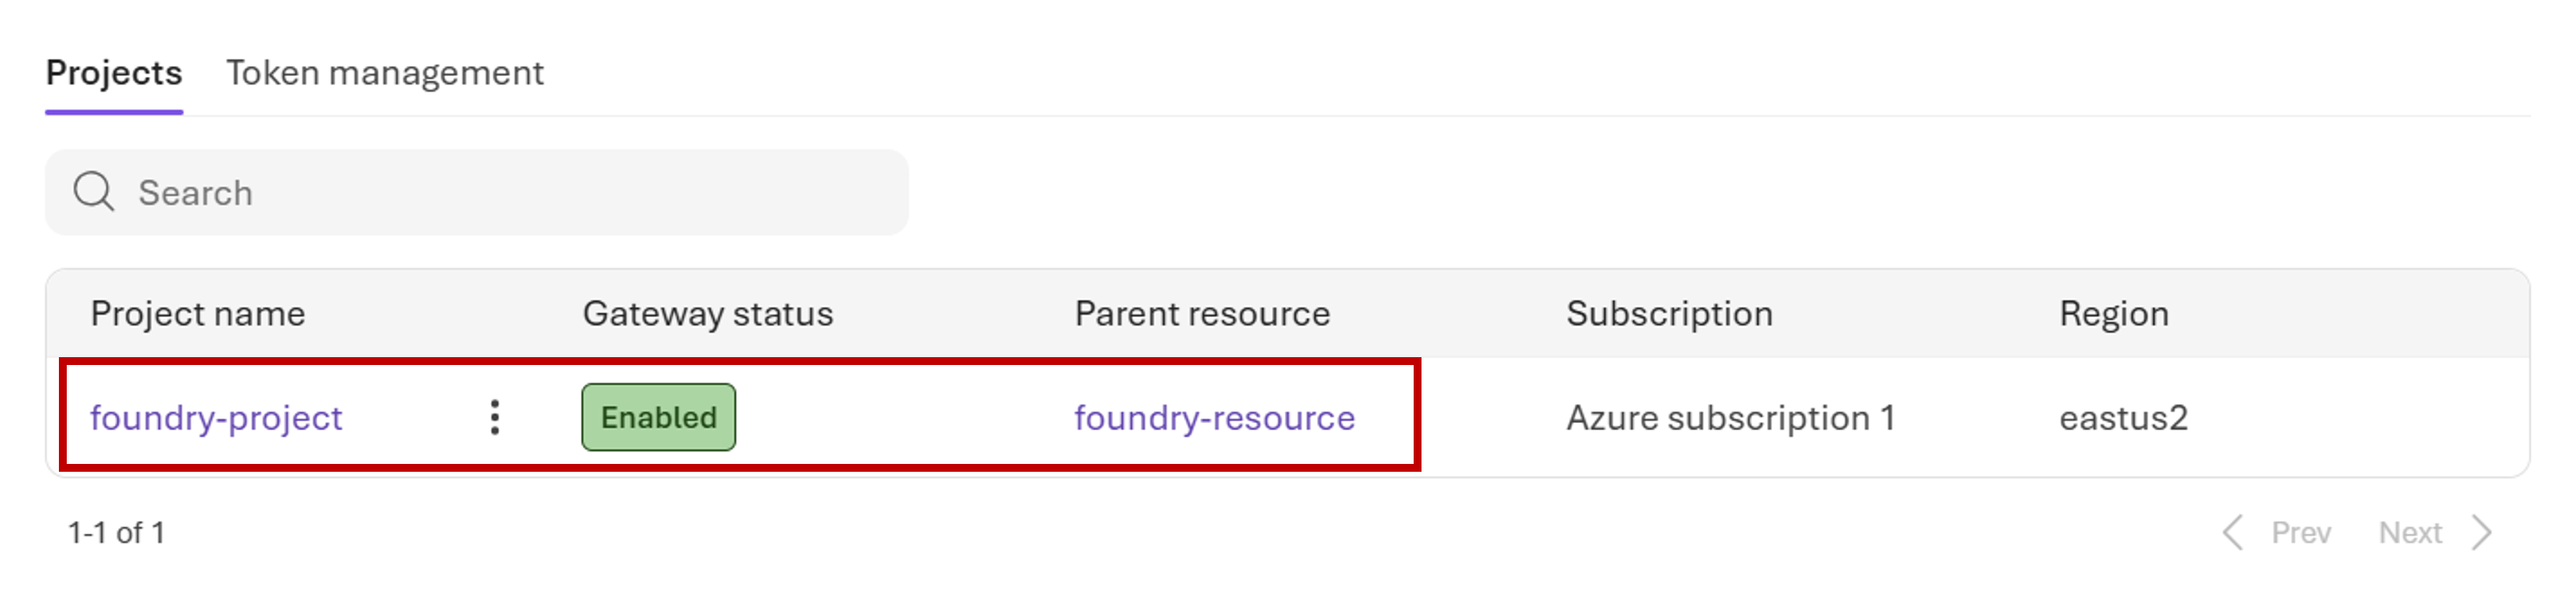Image resolution: width=2576 pixels, height=606 pixels.
Task: Click the Project name column header
Action: point(199,313)
